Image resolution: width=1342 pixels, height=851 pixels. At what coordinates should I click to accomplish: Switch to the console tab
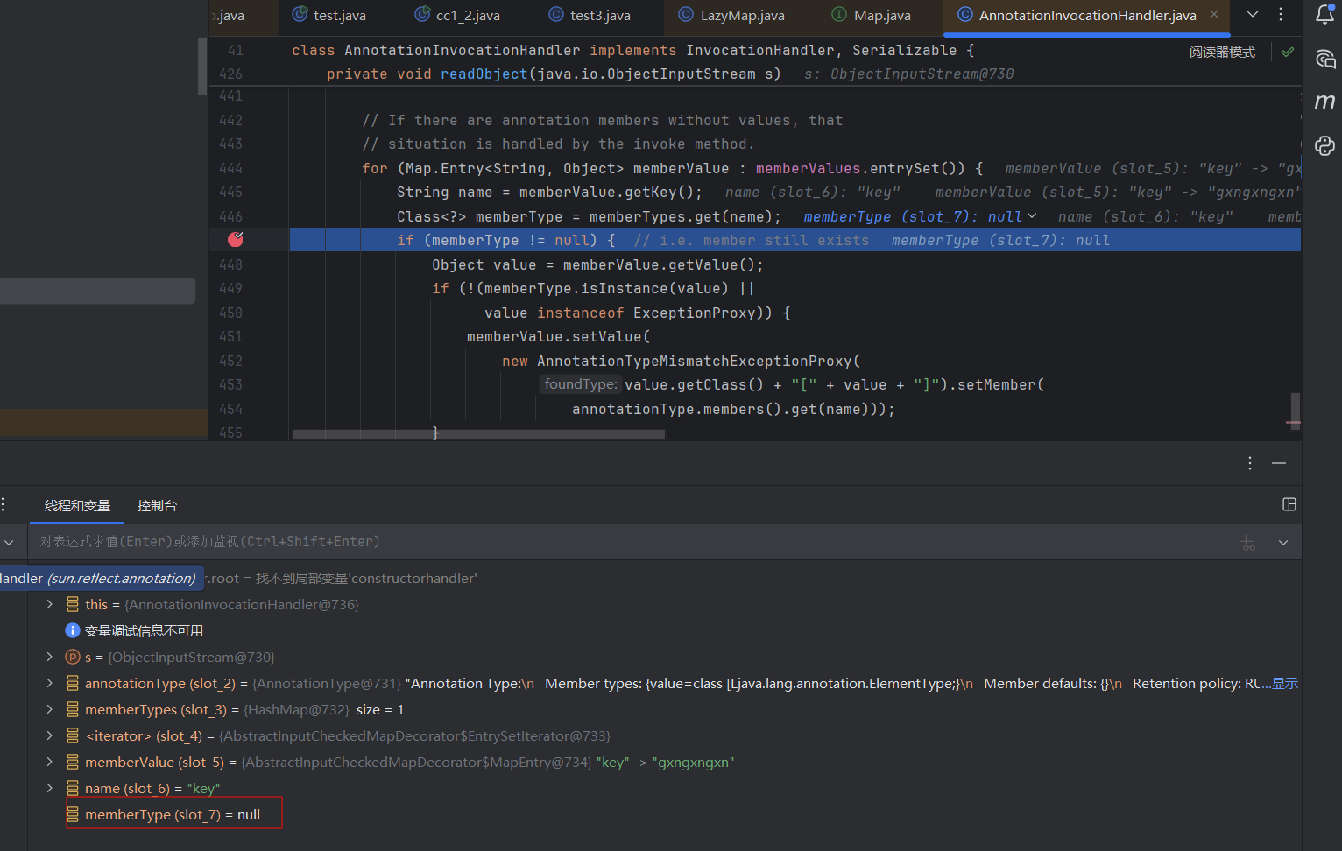[157, 506]
